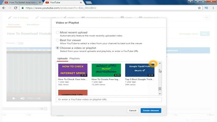The height and width of the screenshot is (122, 217).
Task: Pick How To Check Internet Speed thumbnail
Action: coord(73,70)
